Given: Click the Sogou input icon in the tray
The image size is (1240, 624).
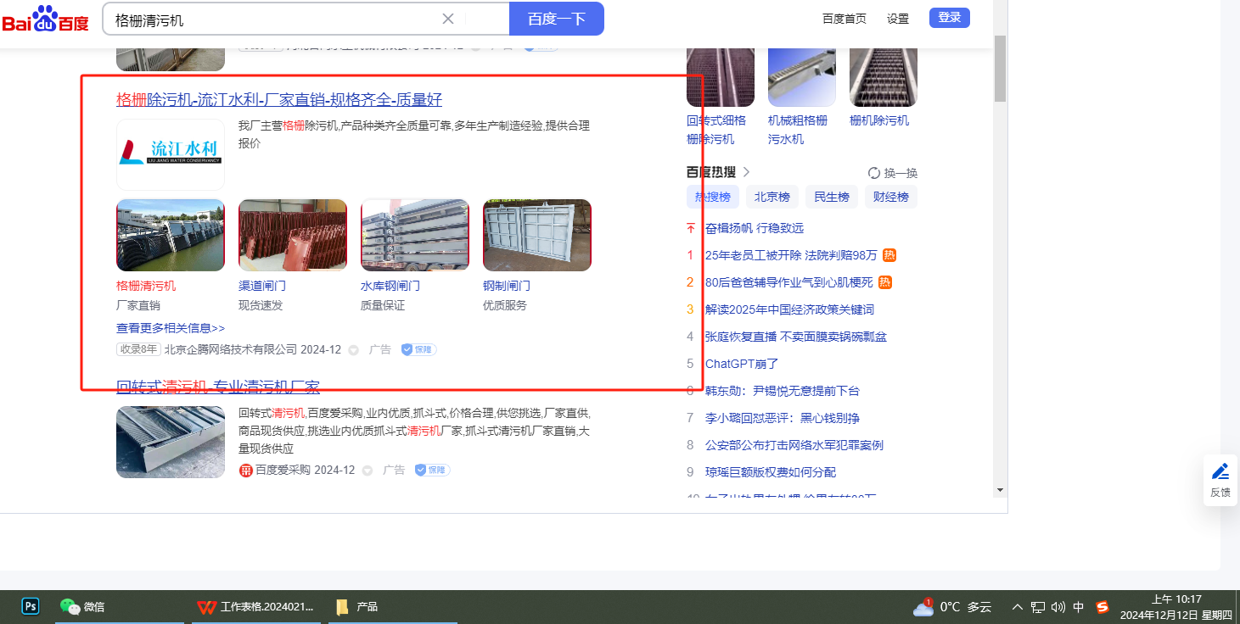Looking at the screenshot, I should (x=1103, y=607).
